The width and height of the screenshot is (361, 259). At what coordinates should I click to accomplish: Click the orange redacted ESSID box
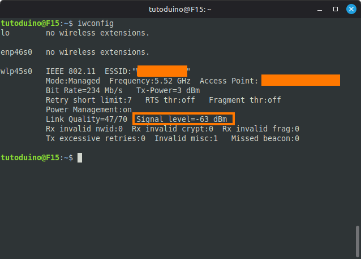[x=162, y=71]
